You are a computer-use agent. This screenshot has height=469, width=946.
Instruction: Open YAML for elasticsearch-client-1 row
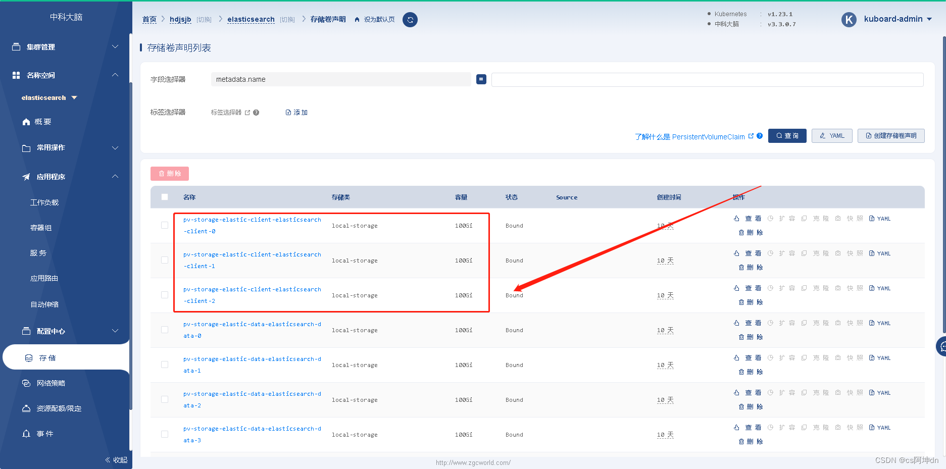[x=880, y=253]
